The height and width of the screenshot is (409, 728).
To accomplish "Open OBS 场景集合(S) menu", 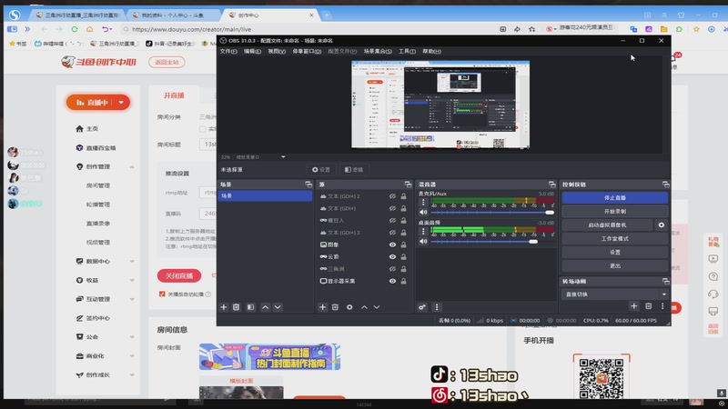I will pos(378,52).
